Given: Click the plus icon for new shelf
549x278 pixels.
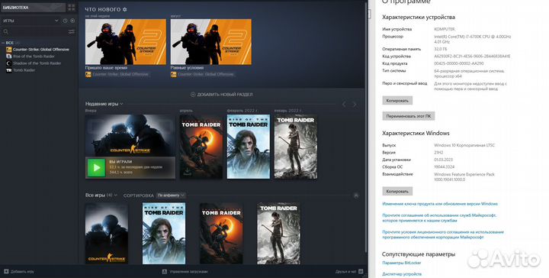Looking at the screenshot, I should [193, 95].
